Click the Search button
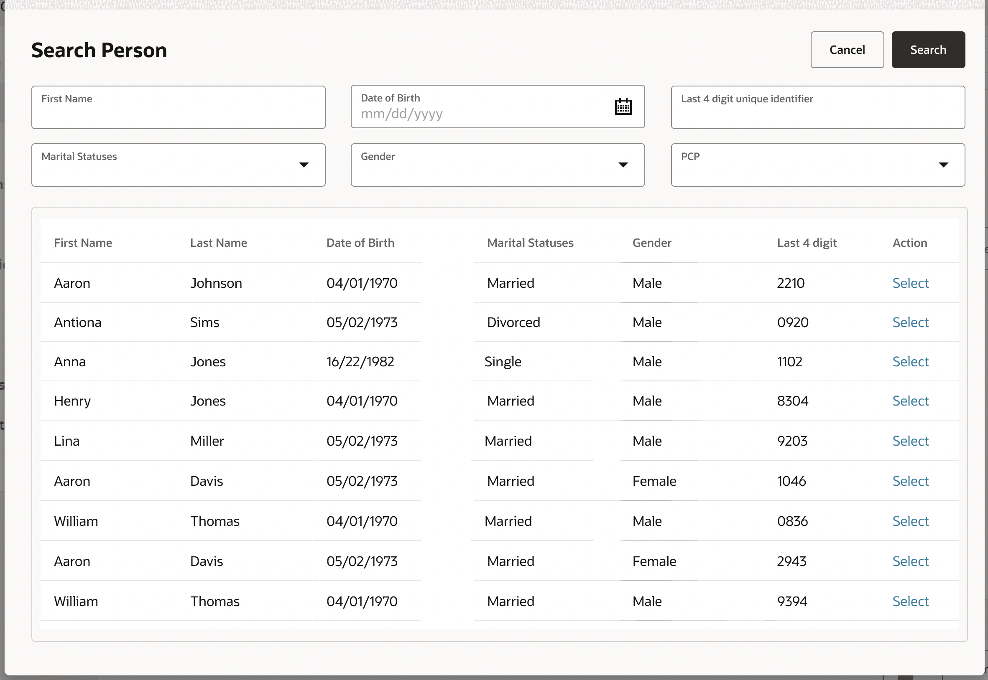This screenshot has height=680, width=988. click(x=928, y=50)
